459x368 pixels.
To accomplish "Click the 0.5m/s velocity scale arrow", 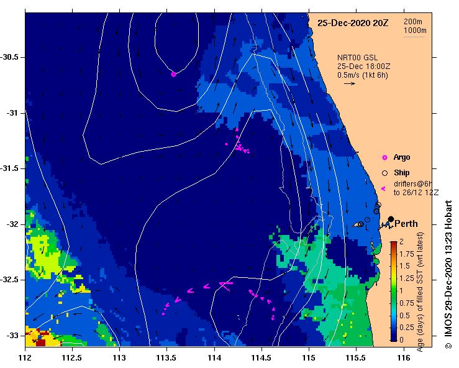I will click(350, 83).
